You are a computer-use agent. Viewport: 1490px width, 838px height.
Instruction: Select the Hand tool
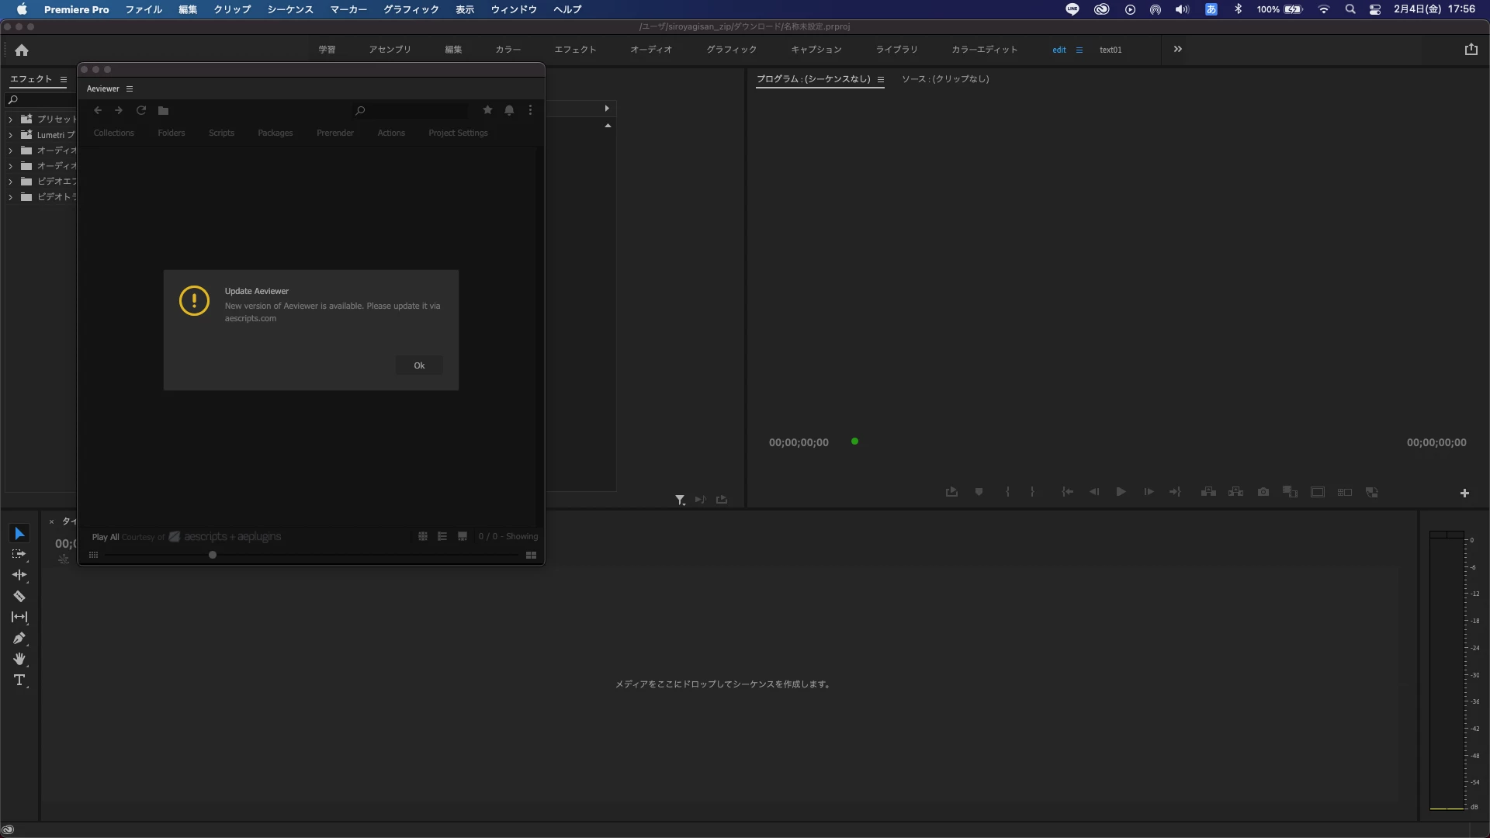(19, 659)
